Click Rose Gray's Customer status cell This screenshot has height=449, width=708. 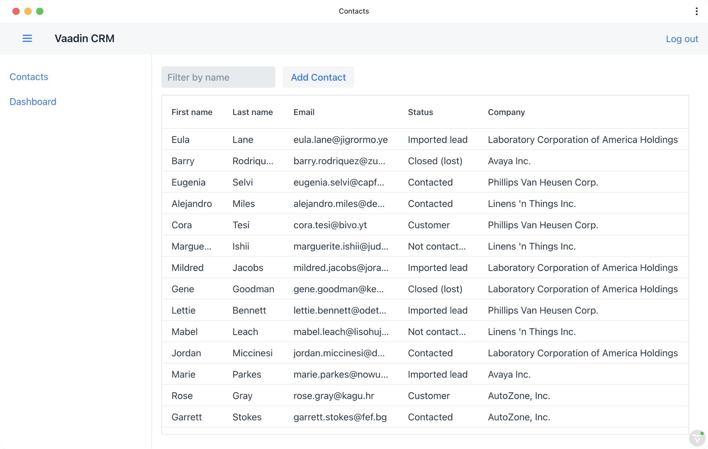[429, 396]
